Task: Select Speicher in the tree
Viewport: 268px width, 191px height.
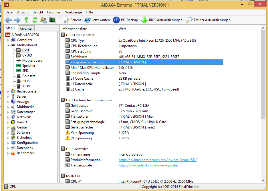Action: pos(29,66)
